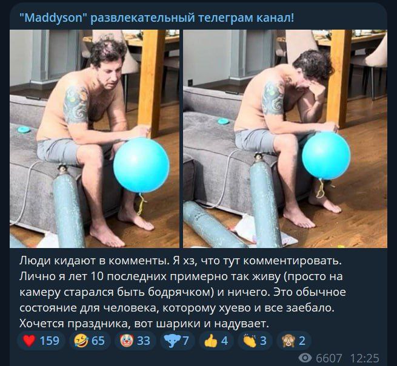Open the left photo of the post
This screenshot has width=397, height=366.
tap(95, 139)
